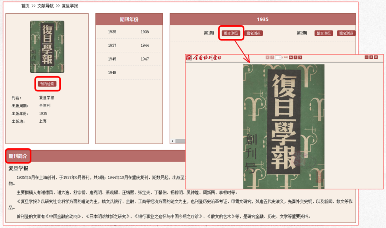Click the 刊内检索 button

(47, 84)
